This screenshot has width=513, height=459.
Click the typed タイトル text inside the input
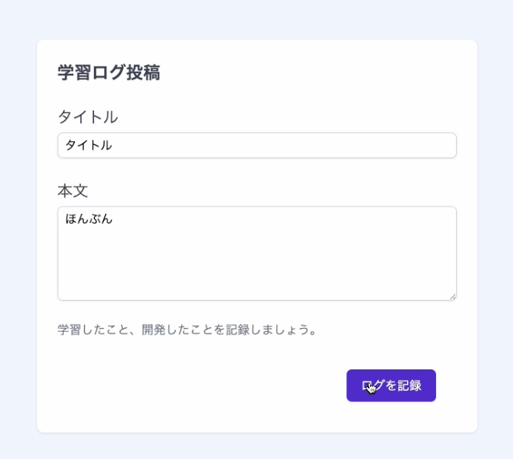(89, 145)
